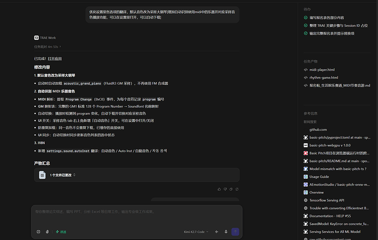
Task: Click the 整理 TRAE 关键步骤 todo checkmark
Action: point(306,25)
